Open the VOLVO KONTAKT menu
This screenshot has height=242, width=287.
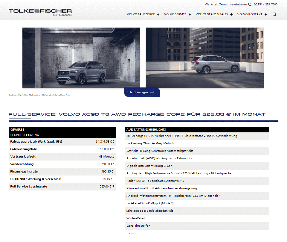(x=250, y=14)
